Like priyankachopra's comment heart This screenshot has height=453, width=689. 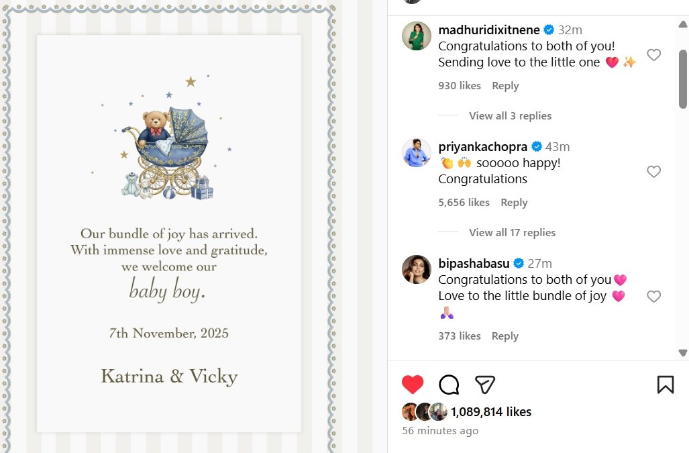653,172
